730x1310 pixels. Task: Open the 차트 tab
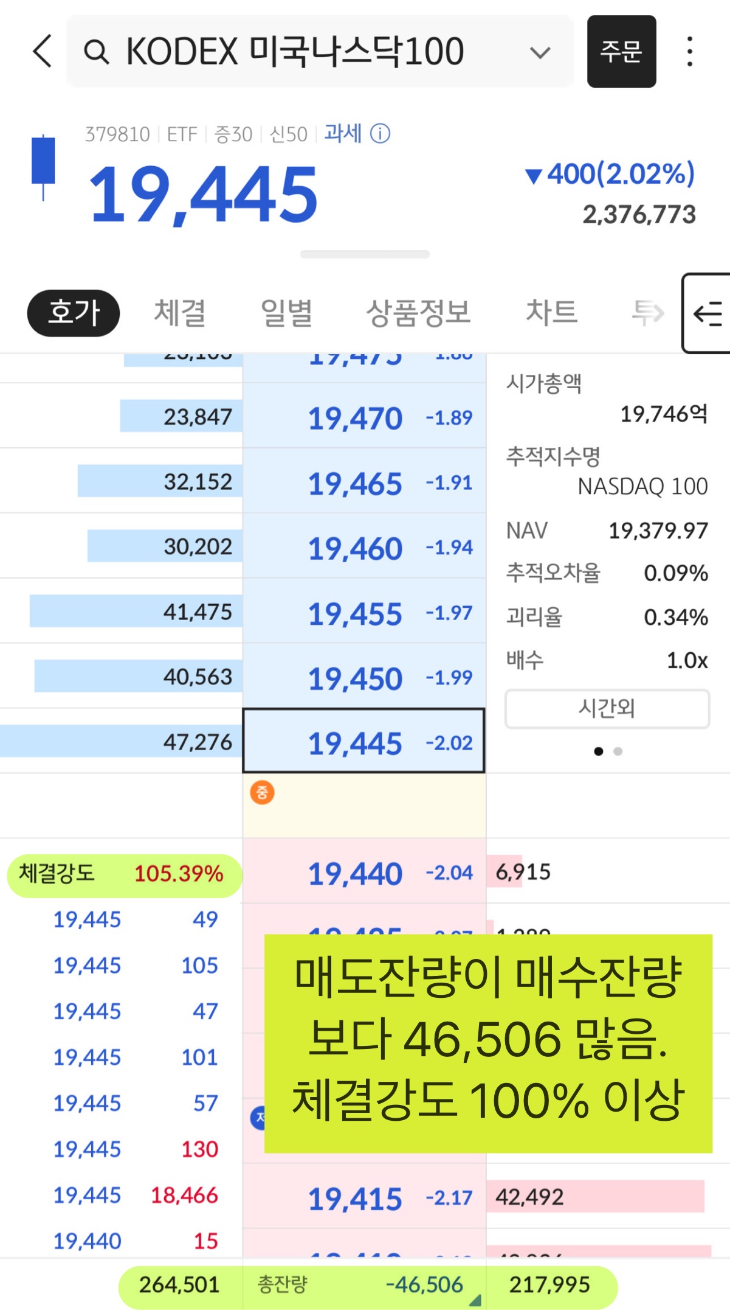pos(552,313)
